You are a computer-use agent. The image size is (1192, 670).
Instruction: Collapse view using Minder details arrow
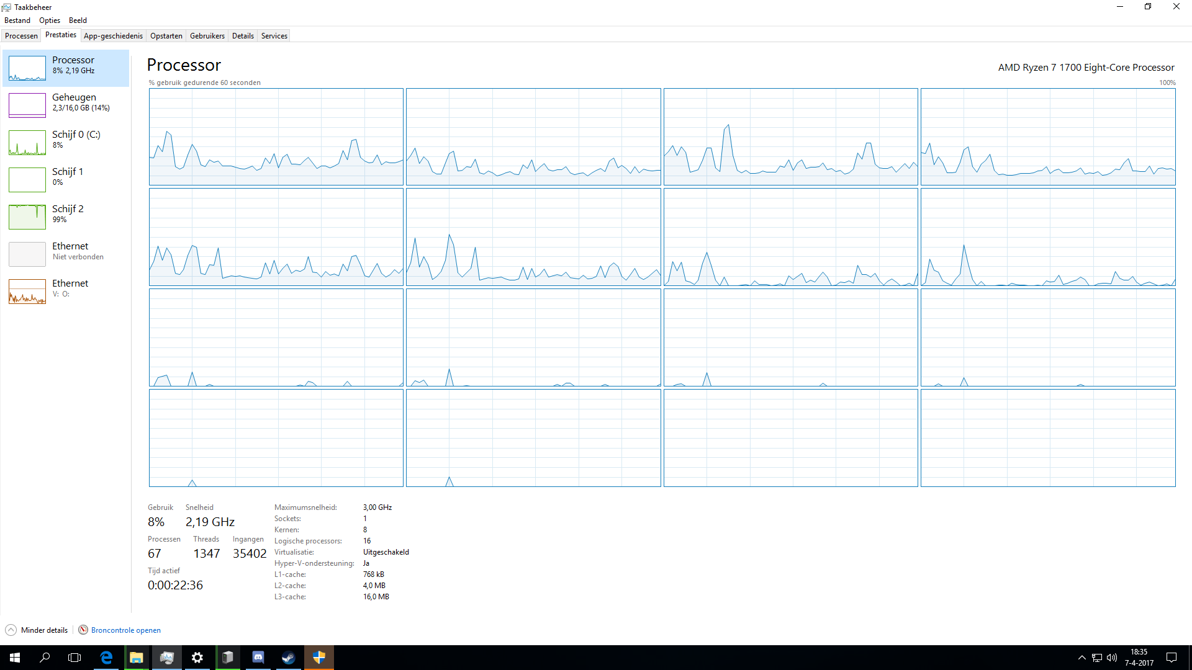(x=11, y=630)
